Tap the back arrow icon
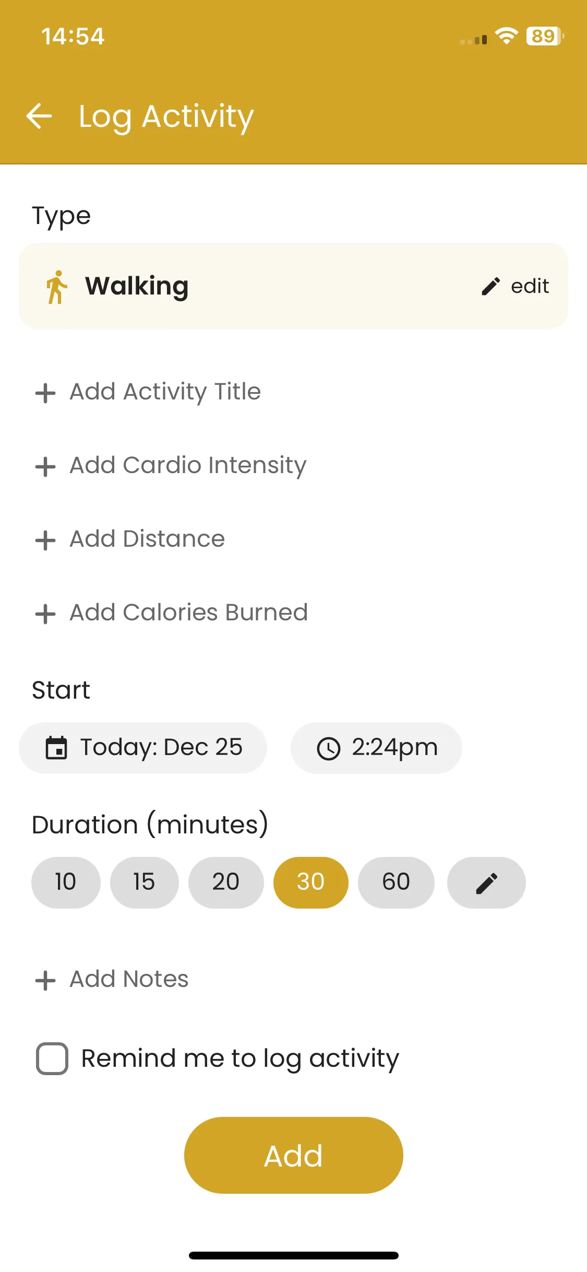Screen dimensions: 587x1272 [x=39, y=116]
